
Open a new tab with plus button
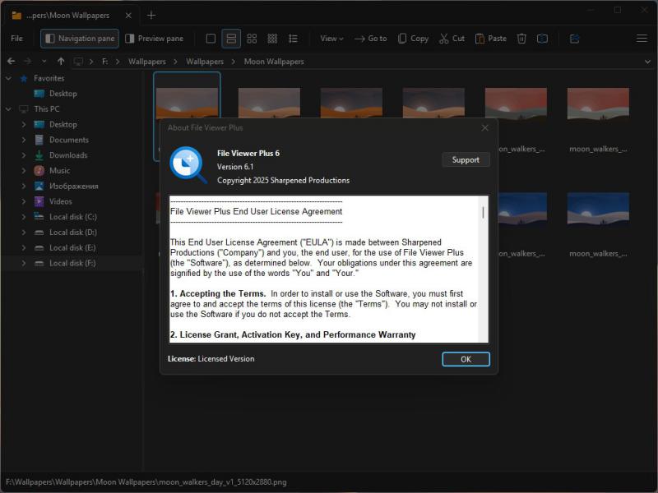point(151,15)
